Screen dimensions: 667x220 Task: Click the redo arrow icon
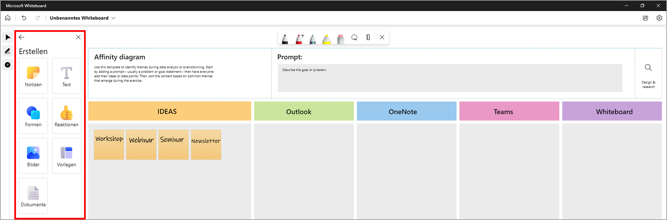tap(38, 18)
